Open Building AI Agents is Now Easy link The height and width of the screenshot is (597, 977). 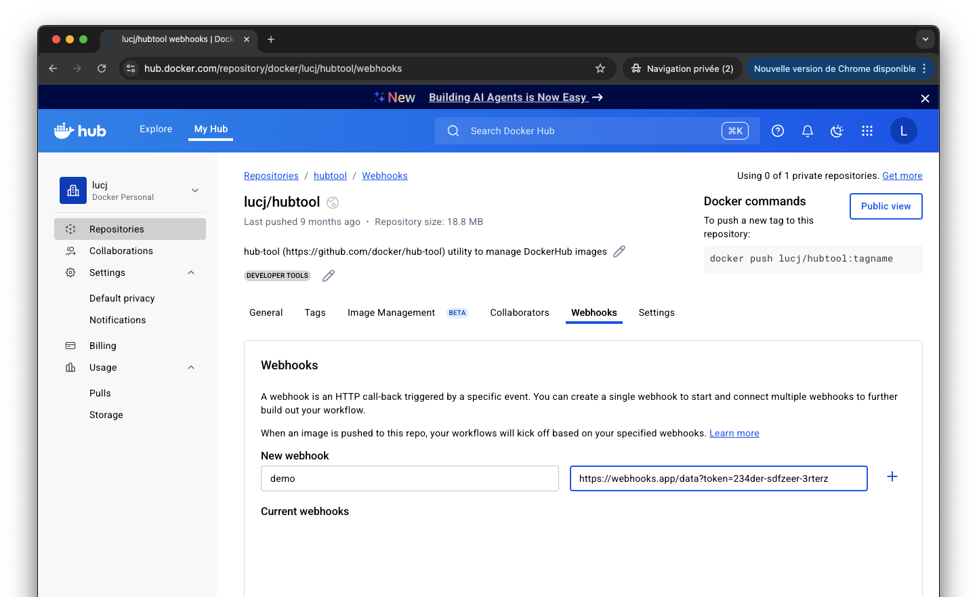pyautogui.click(x=516, y=98)
